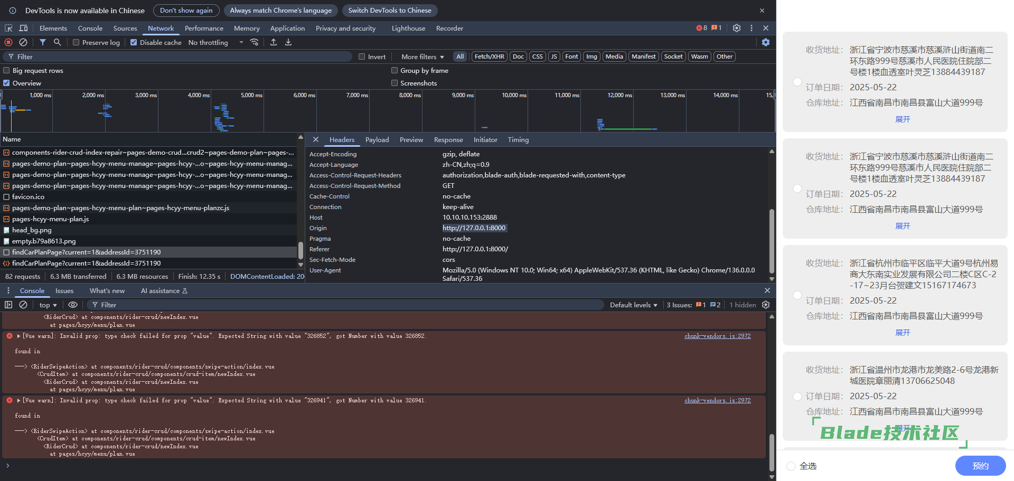Enable Group by frame checkbox
Image resolution: width=1014 pixels, height=481 pixels.
coord(395,70)
